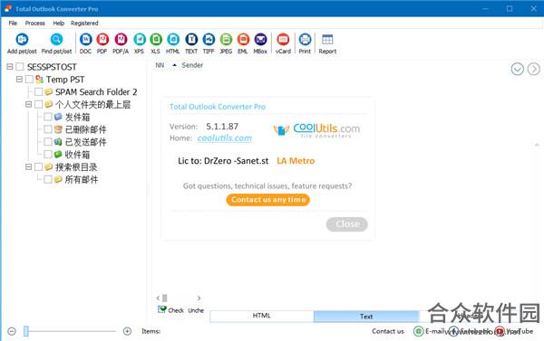Select SPAM Search Folder 2 label

pyautogui.click(x=96, y=92)
